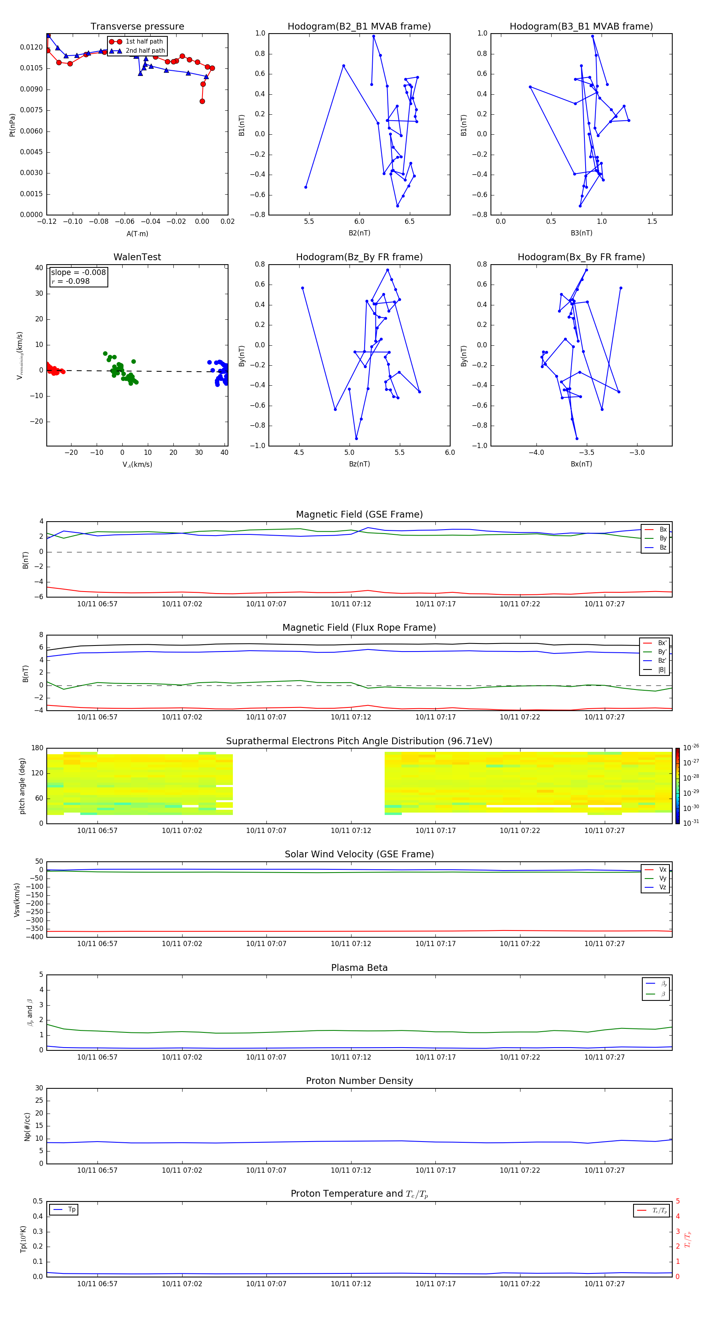Click the B3(nT) axis label

coord(581,233)
